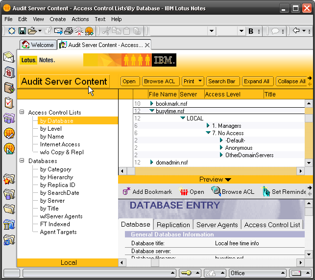Select the FT Indexed view

55,224
